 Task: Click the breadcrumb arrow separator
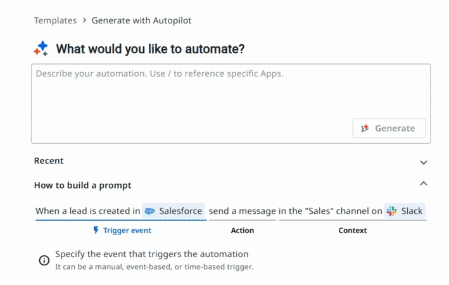(84, 20)
